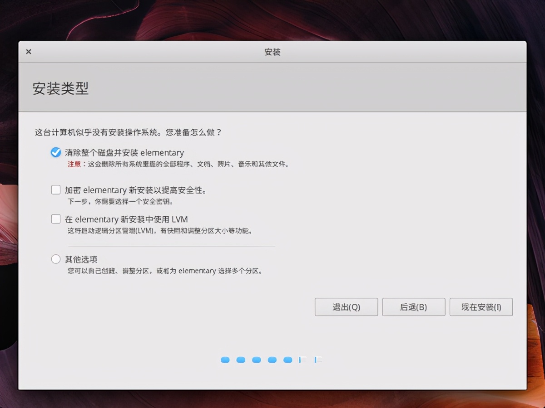点击进度条最后一个步骤标记
545x408 pixels.
pos(317,359)
